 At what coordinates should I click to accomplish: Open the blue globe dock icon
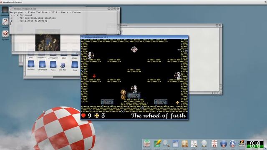point(224,144)
